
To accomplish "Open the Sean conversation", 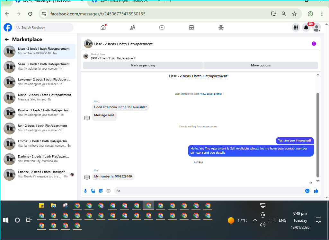I will (x=39, y=66).
